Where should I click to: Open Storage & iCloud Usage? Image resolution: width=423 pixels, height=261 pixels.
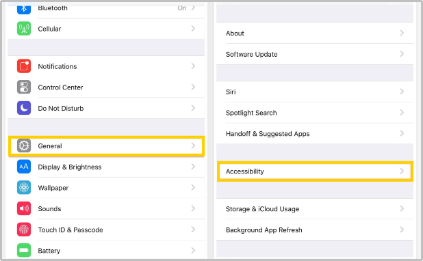click(315, 209)
